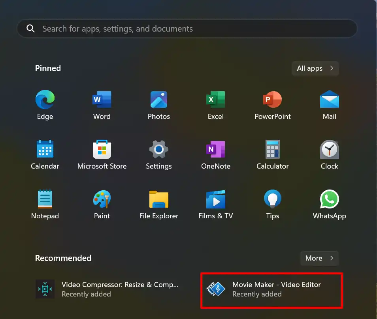Image resolution: width=377 pixels, height=319 pixels.
Task: Show the All apps list
Action: 315,68
